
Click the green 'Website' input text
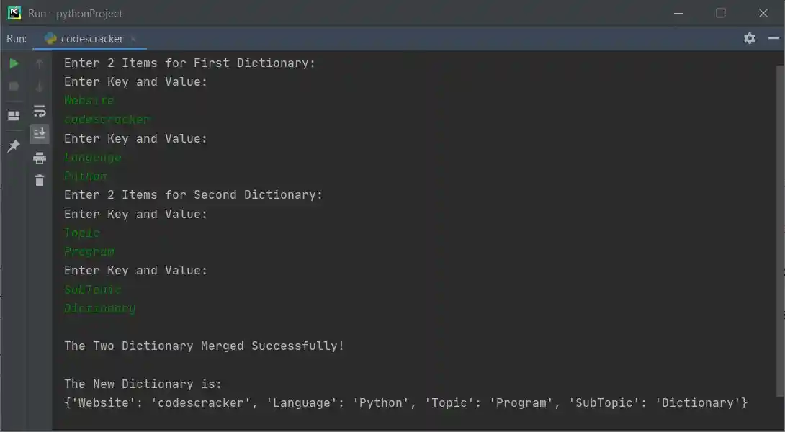coord(88,100)
